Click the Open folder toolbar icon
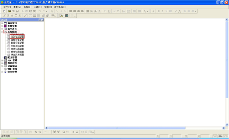 click(x=10, y=11)
